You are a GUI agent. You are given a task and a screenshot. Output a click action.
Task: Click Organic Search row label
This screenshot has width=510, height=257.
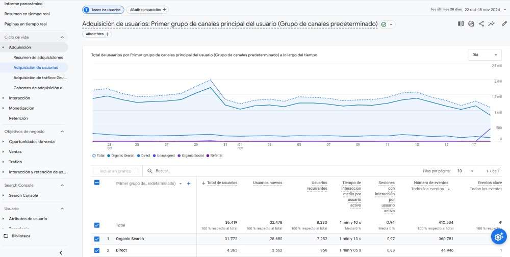[x=130, y=239]
